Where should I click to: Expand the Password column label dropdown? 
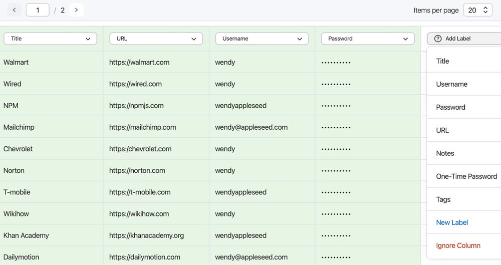(368, 39)
